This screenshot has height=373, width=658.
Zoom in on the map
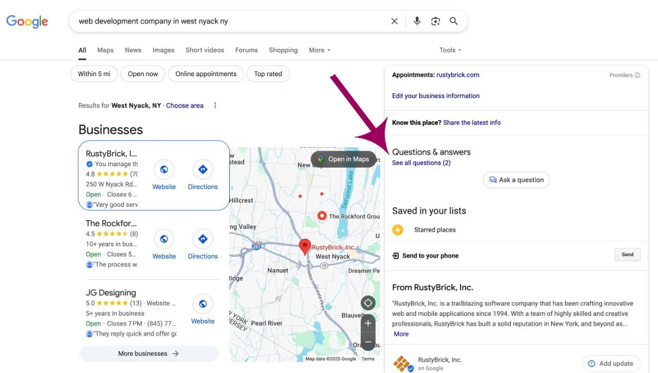(x=367, y=324)
